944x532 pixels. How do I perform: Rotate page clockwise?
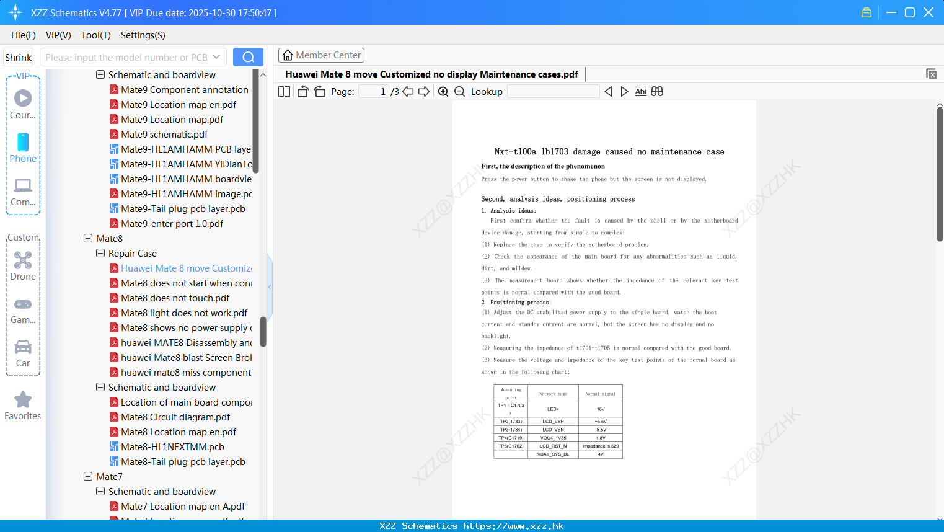click(319, 92)
